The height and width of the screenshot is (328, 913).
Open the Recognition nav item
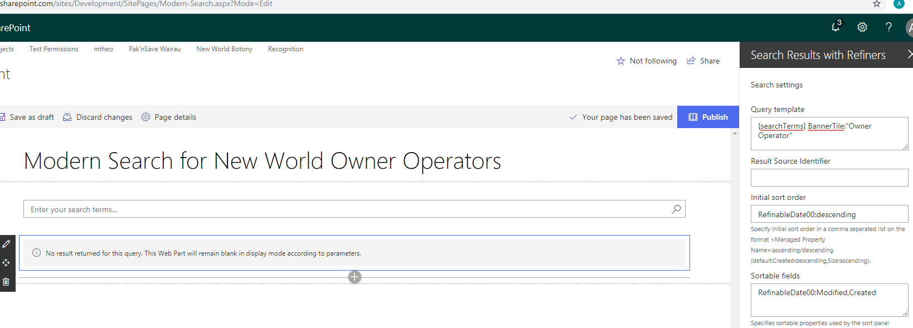coord(285,49)
